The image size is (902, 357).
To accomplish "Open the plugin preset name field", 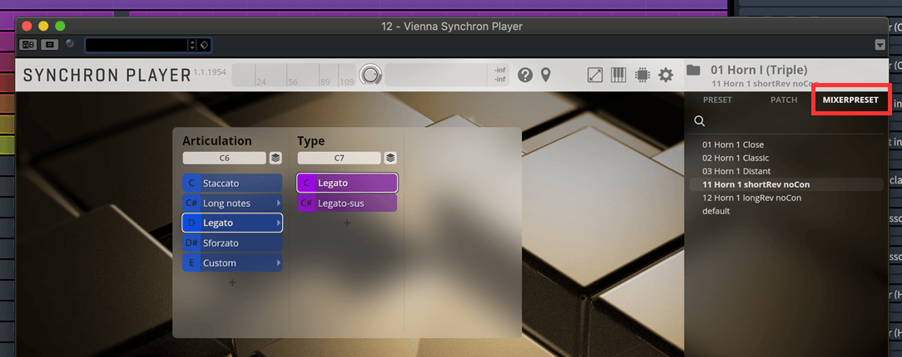I will (136, 45).
